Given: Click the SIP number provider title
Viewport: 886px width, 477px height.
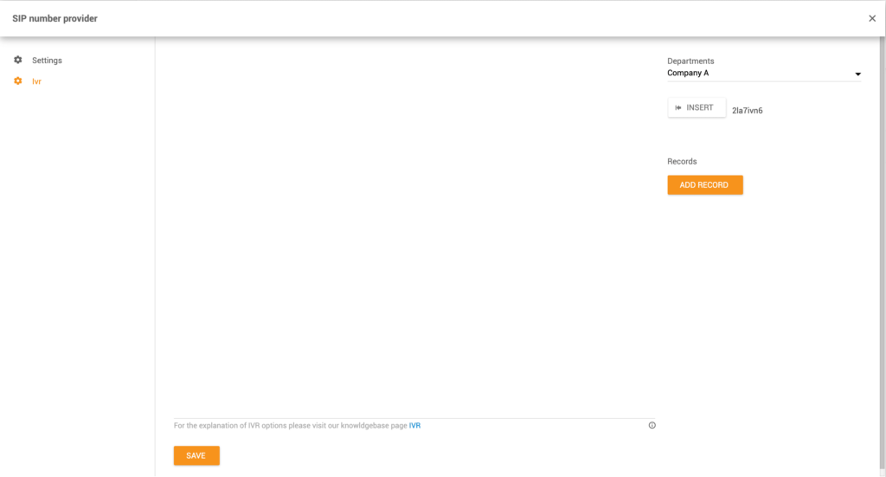Looking at the screenshot, I should click(55, 18).
